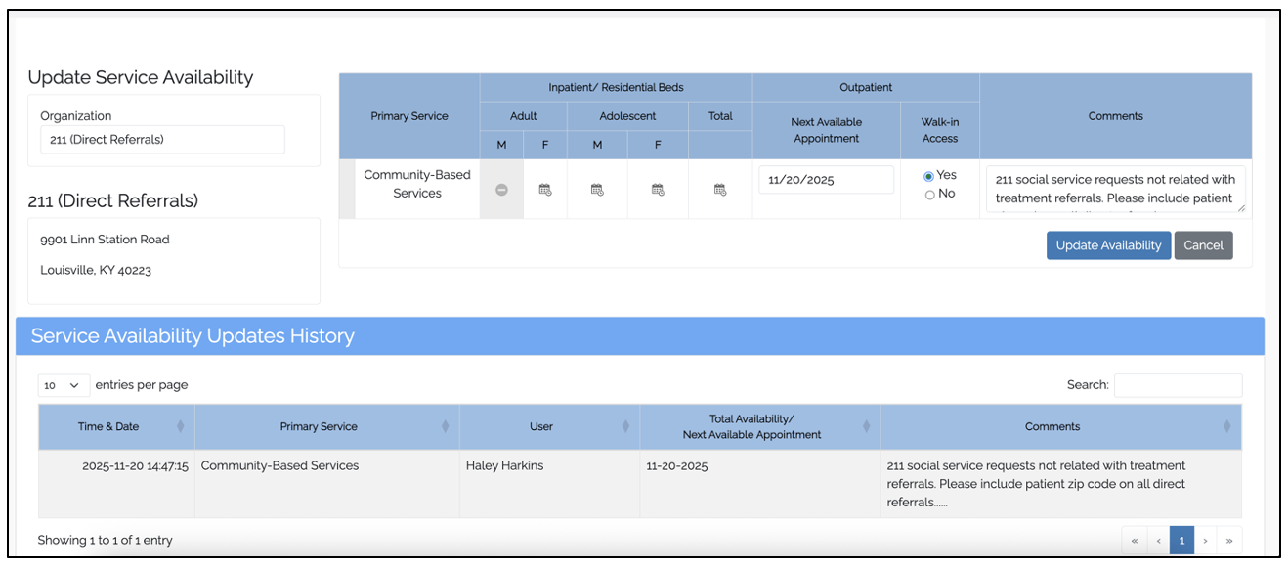Screen dimensions: 1288x571
Task: Open Adolescent Male bed availability calendar icon
Action: [597, 190]
